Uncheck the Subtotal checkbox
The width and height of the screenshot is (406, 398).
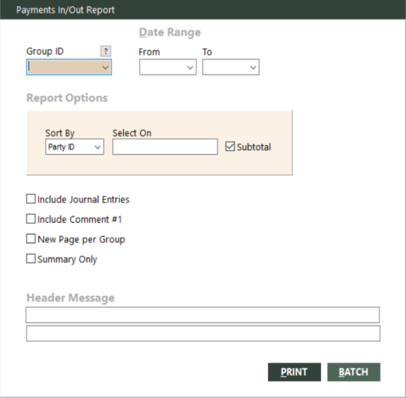point(230,146)
